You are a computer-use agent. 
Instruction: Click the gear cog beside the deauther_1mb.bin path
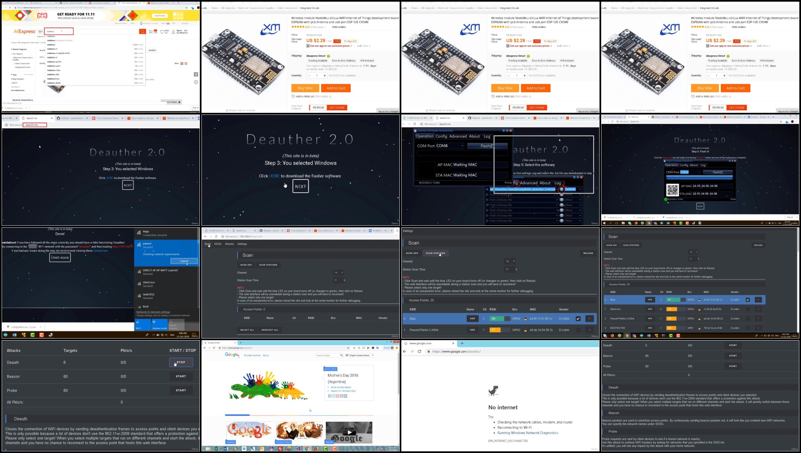[x=562, y=189]
